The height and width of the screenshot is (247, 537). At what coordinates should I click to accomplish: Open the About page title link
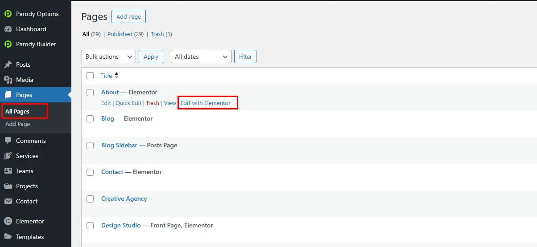[110, 92]
